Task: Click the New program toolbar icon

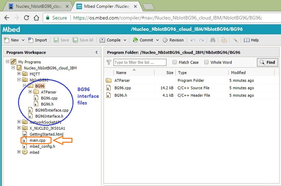Action: [x=7, y=40]
